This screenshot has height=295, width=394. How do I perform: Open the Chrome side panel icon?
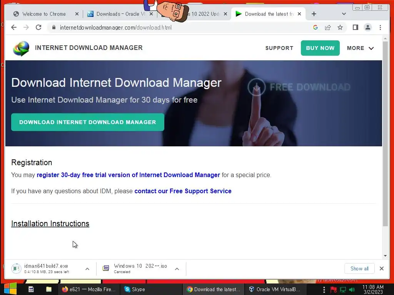[355, 27]
